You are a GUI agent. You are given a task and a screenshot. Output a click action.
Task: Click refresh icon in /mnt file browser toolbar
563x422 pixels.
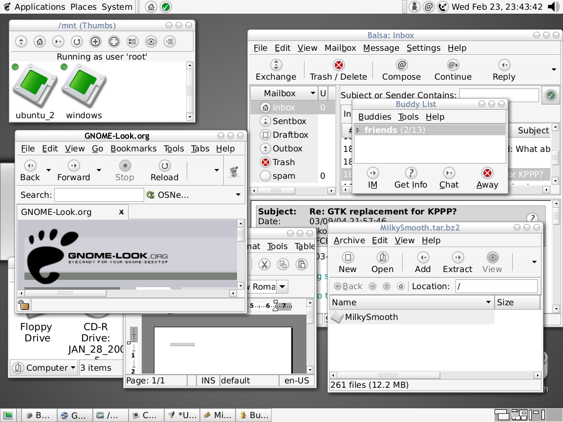pos(76,42)
